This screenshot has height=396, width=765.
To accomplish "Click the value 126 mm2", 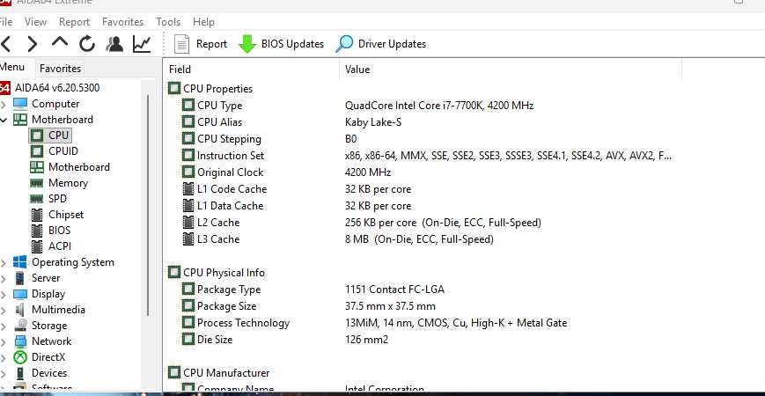I will click(x=366, y=340).
